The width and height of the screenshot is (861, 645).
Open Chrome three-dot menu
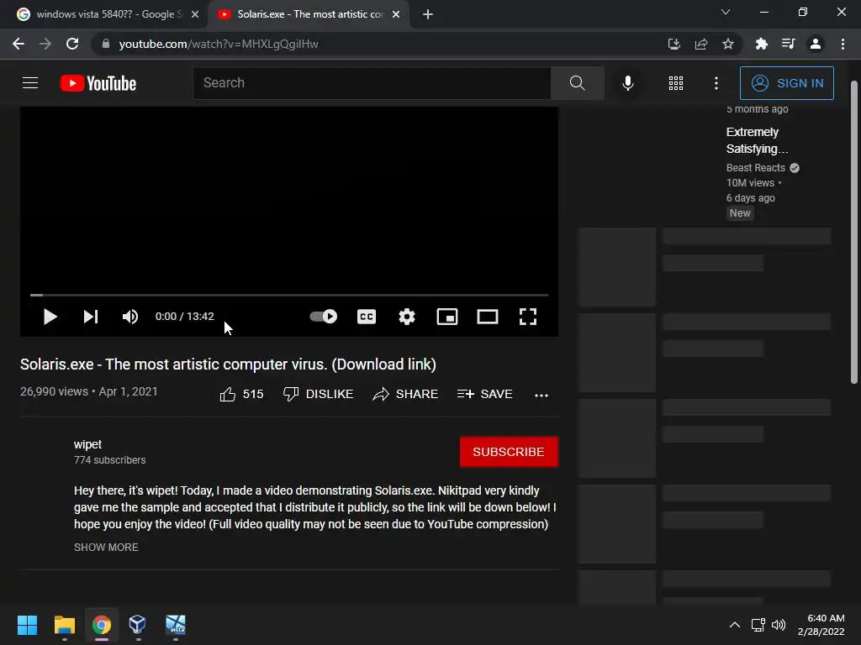[843, 44]
